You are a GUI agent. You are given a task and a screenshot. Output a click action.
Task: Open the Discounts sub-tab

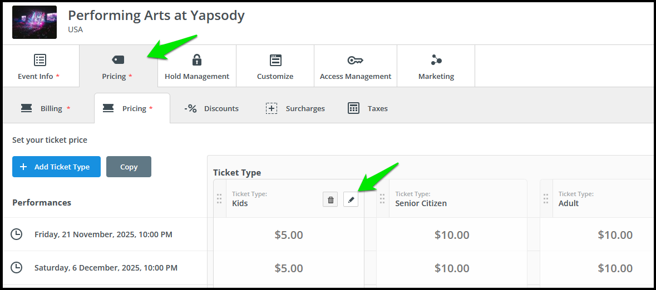point(211,108)
